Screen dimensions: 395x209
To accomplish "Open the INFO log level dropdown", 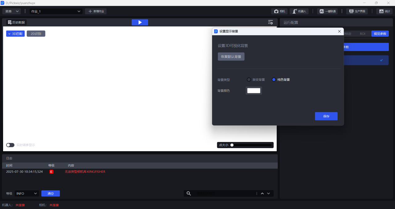I will pos(27,193).
